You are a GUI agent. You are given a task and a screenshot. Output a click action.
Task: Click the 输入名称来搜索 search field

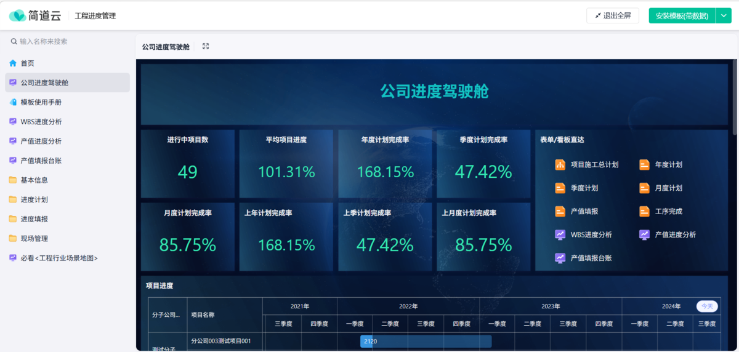tap(68, 41)
